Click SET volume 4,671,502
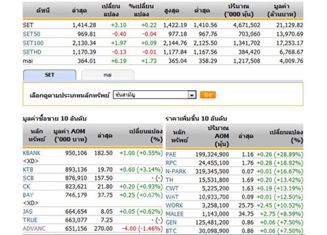The height and width of the screenshot is (235, 327). click(x=247, y=25)
